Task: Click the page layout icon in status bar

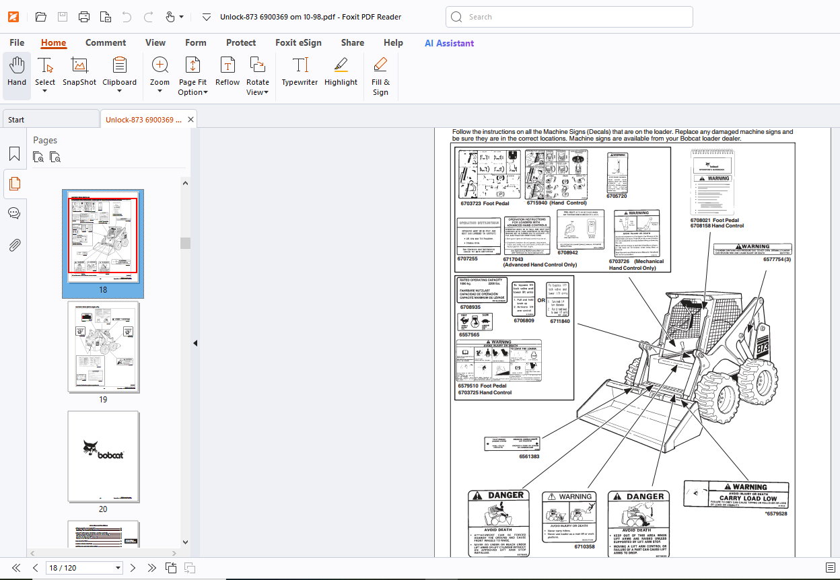Action: click(x=830, y=568)
